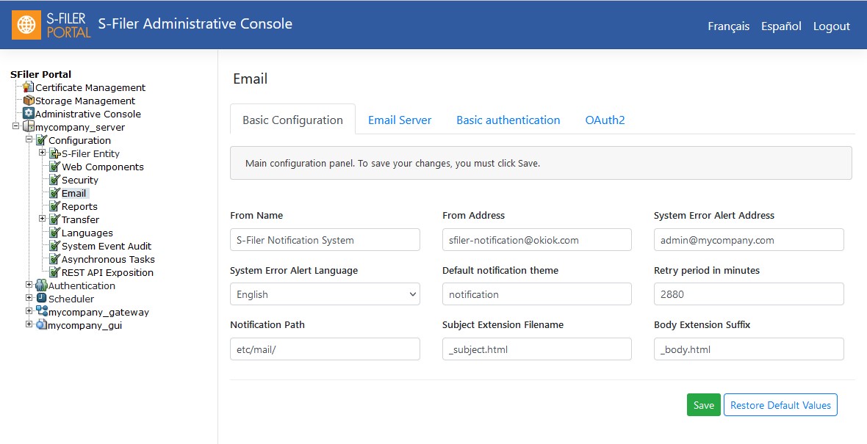
Task: Switch language to Français
Action: 729,26
